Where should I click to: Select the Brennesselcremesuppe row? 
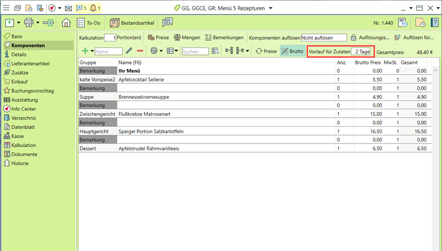(144, 97)
